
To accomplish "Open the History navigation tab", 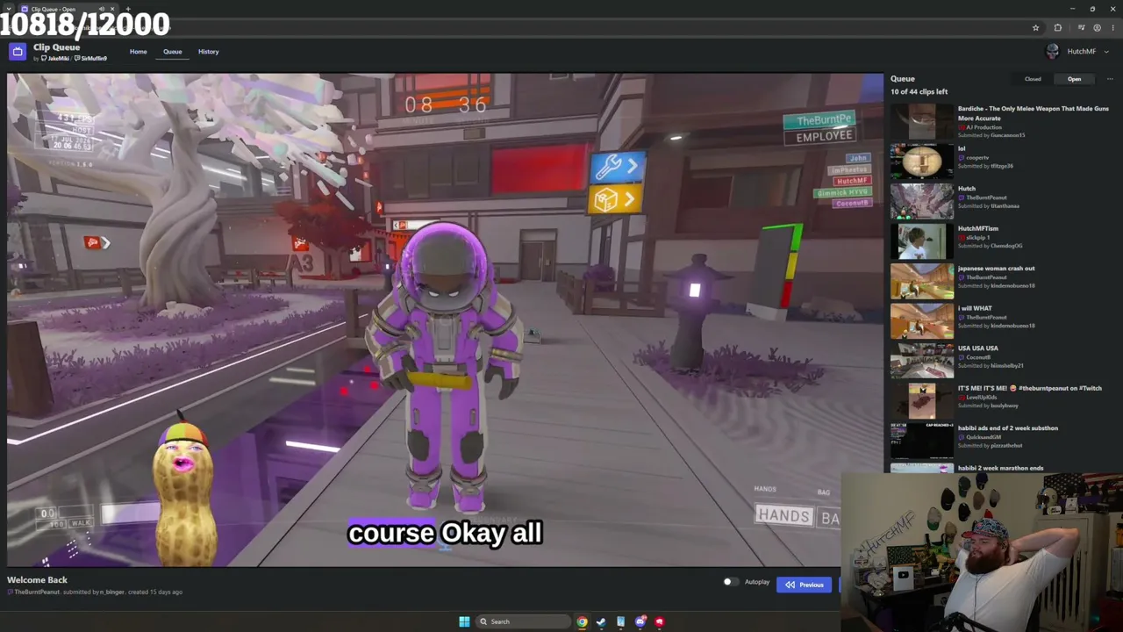I will [208, 52].
